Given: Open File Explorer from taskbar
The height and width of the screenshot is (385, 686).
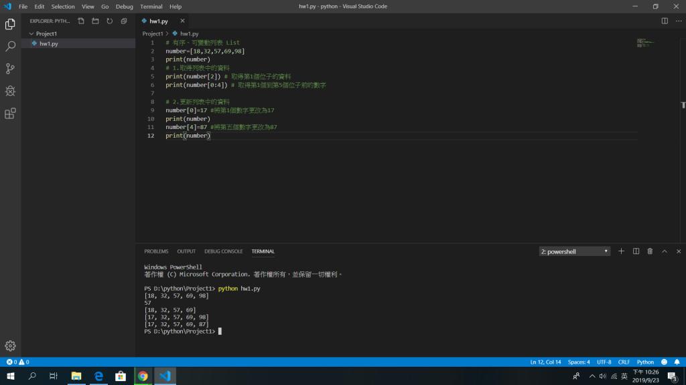Looking at the screenshot, I should pyautogui.click(x=76, y=376).
